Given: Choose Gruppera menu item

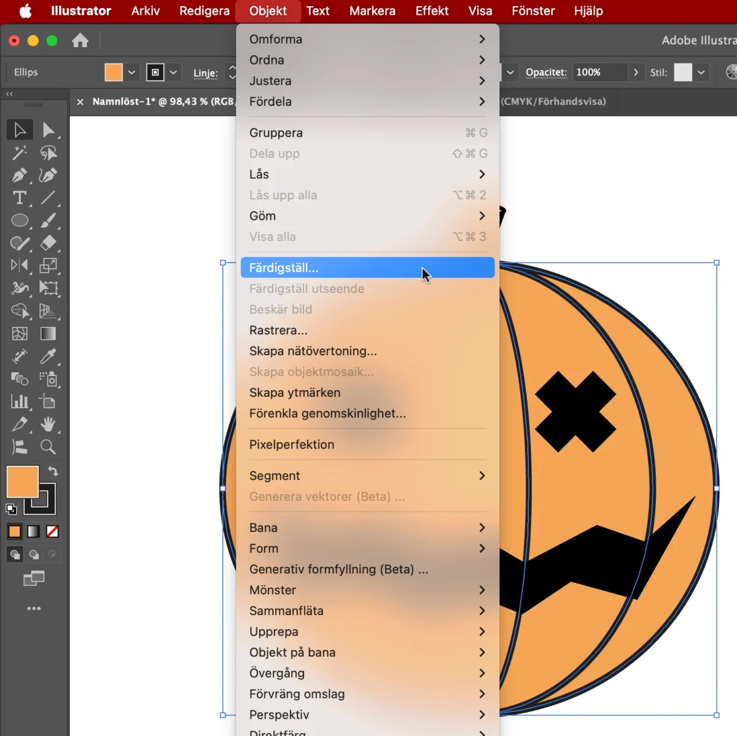Looking at the screenshot, I should (x=367, y=133).
